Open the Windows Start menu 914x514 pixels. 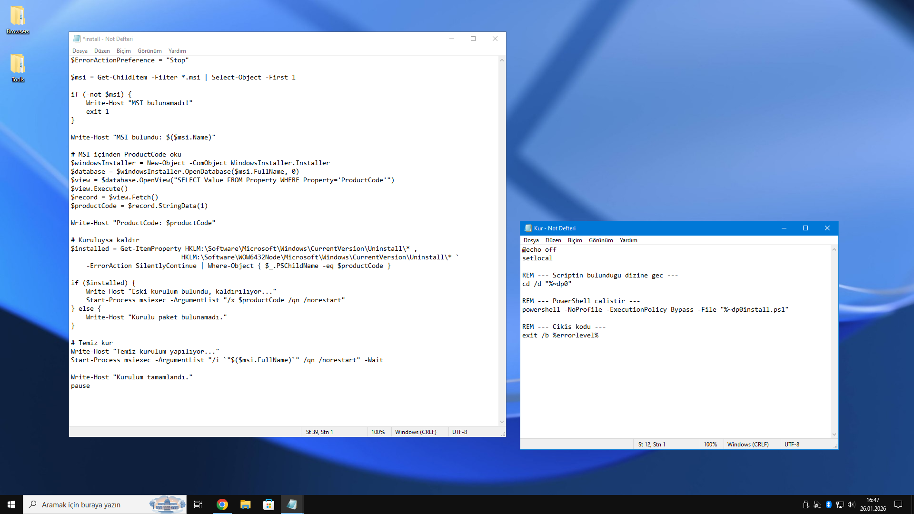[11, 504]
